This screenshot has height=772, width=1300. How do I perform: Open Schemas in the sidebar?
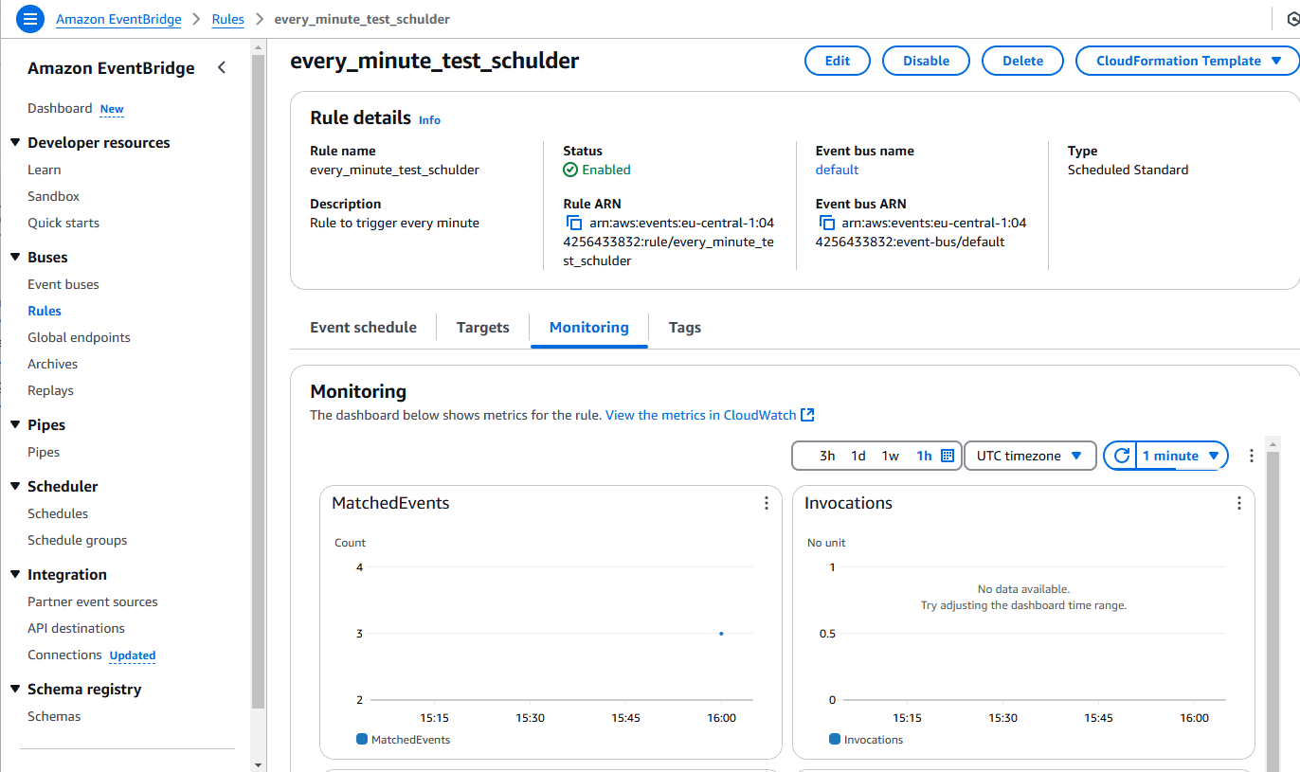click(x=54, y=716)
